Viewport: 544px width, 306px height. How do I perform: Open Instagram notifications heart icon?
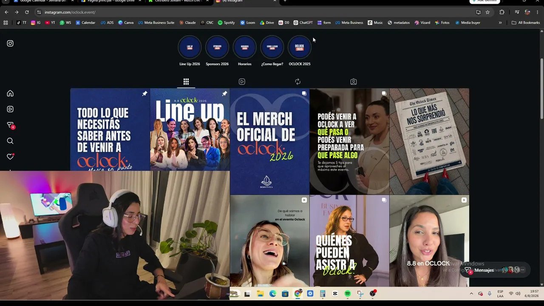[x=10, y=156]
